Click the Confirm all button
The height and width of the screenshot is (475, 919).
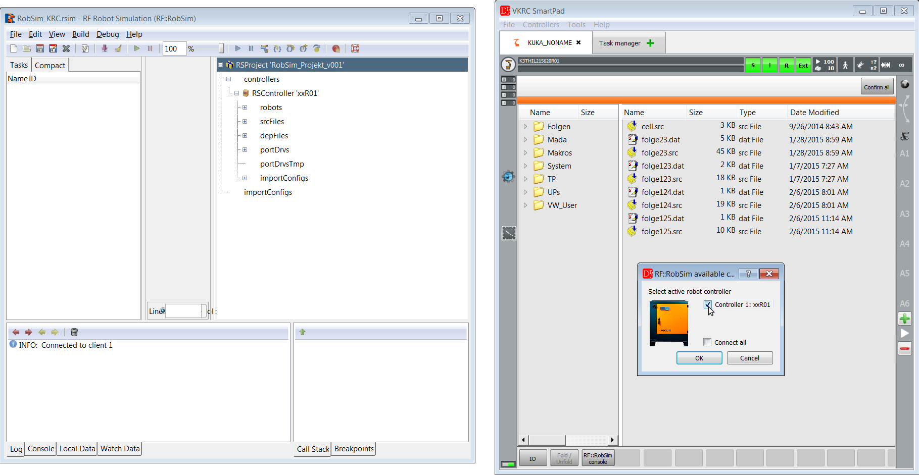click(x=877, y=87)
